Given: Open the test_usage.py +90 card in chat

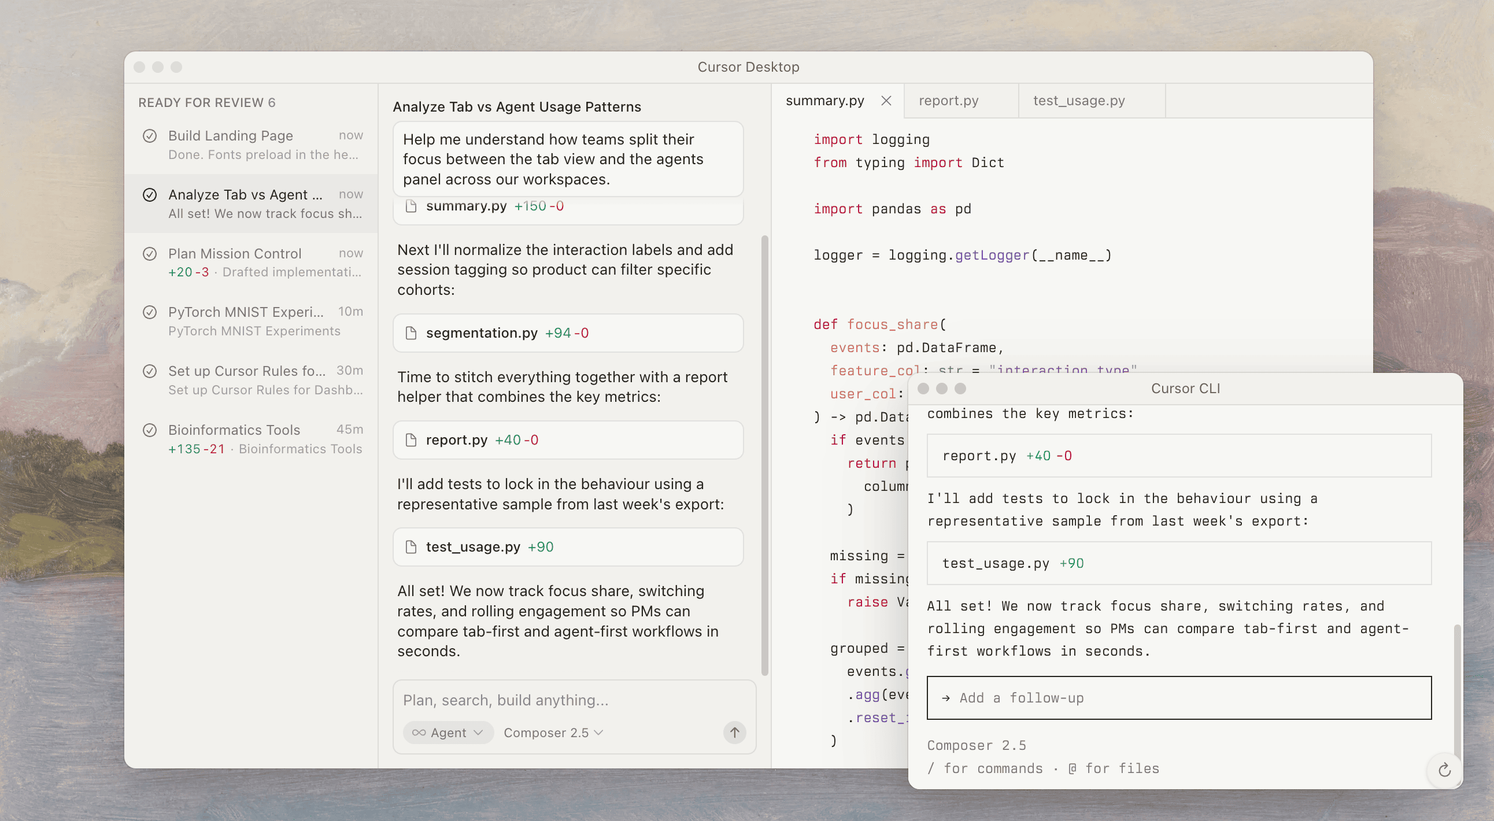Looking at the screenshot, I should (x=568, y=547).
